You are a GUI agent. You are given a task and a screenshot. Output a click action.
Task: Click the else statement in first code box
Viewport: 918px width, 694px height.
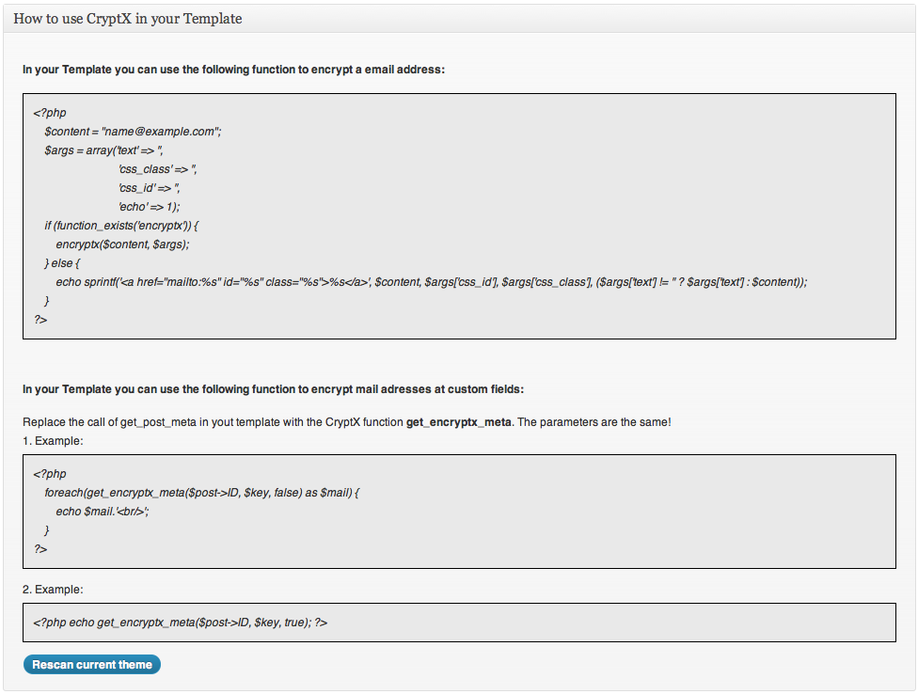[x=62, y=263]
